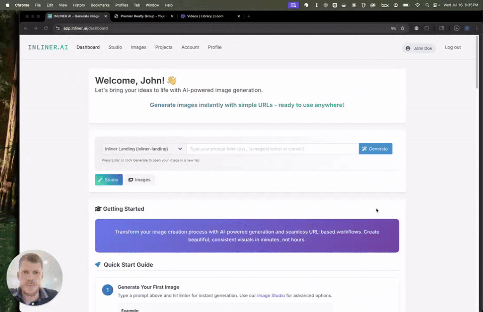
Task: Switch to Premier Realty Group tab
Action: coord(143,16)
